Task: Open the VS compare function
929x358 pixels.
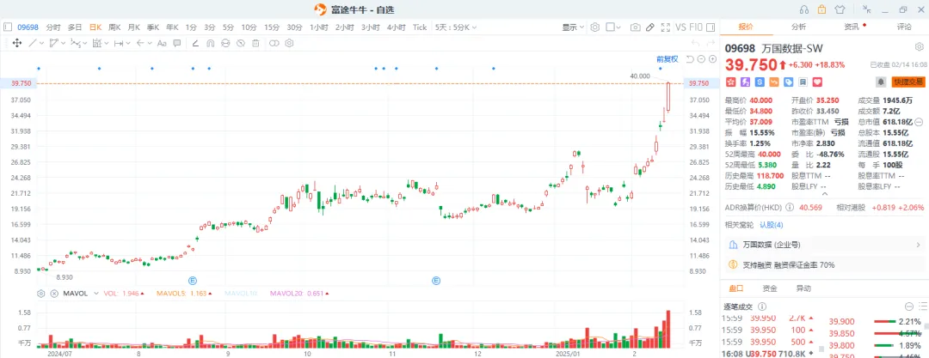Action: tap(680, 27)
